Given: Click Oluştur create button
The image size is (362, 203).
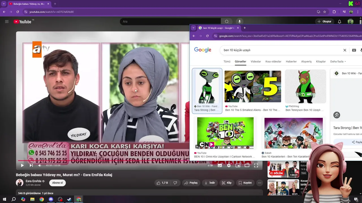Looking at the screenshot, I should click(324, 21).
